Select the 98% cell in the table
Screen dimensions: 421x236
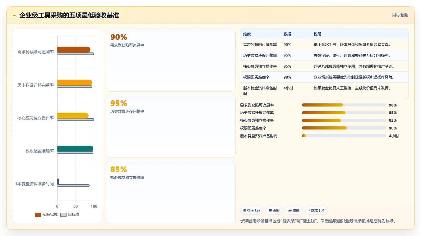tap(287, 77)
